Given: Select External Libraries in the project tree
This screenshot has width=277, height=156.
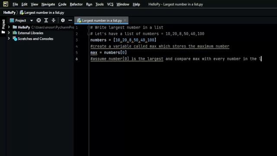Looking at the screenshot, I should (30, 33).
